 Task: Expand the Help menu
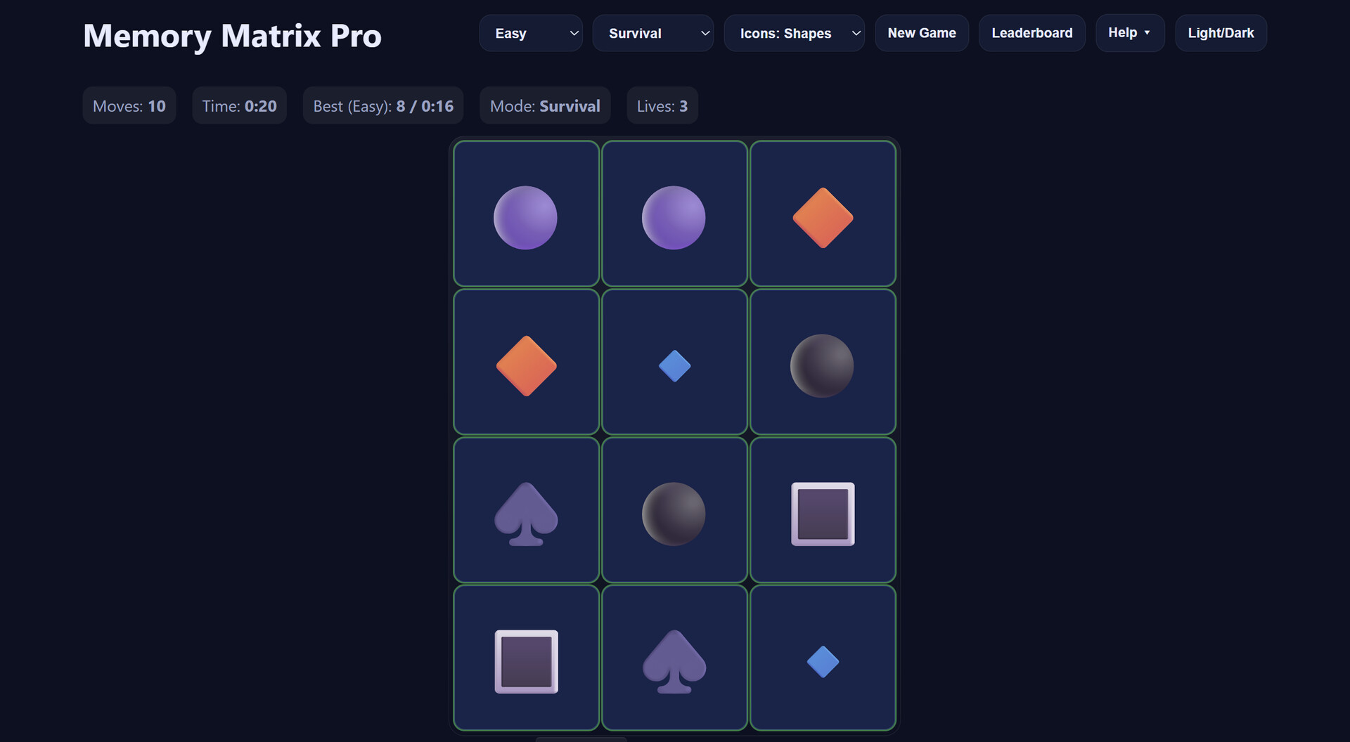1129,32
